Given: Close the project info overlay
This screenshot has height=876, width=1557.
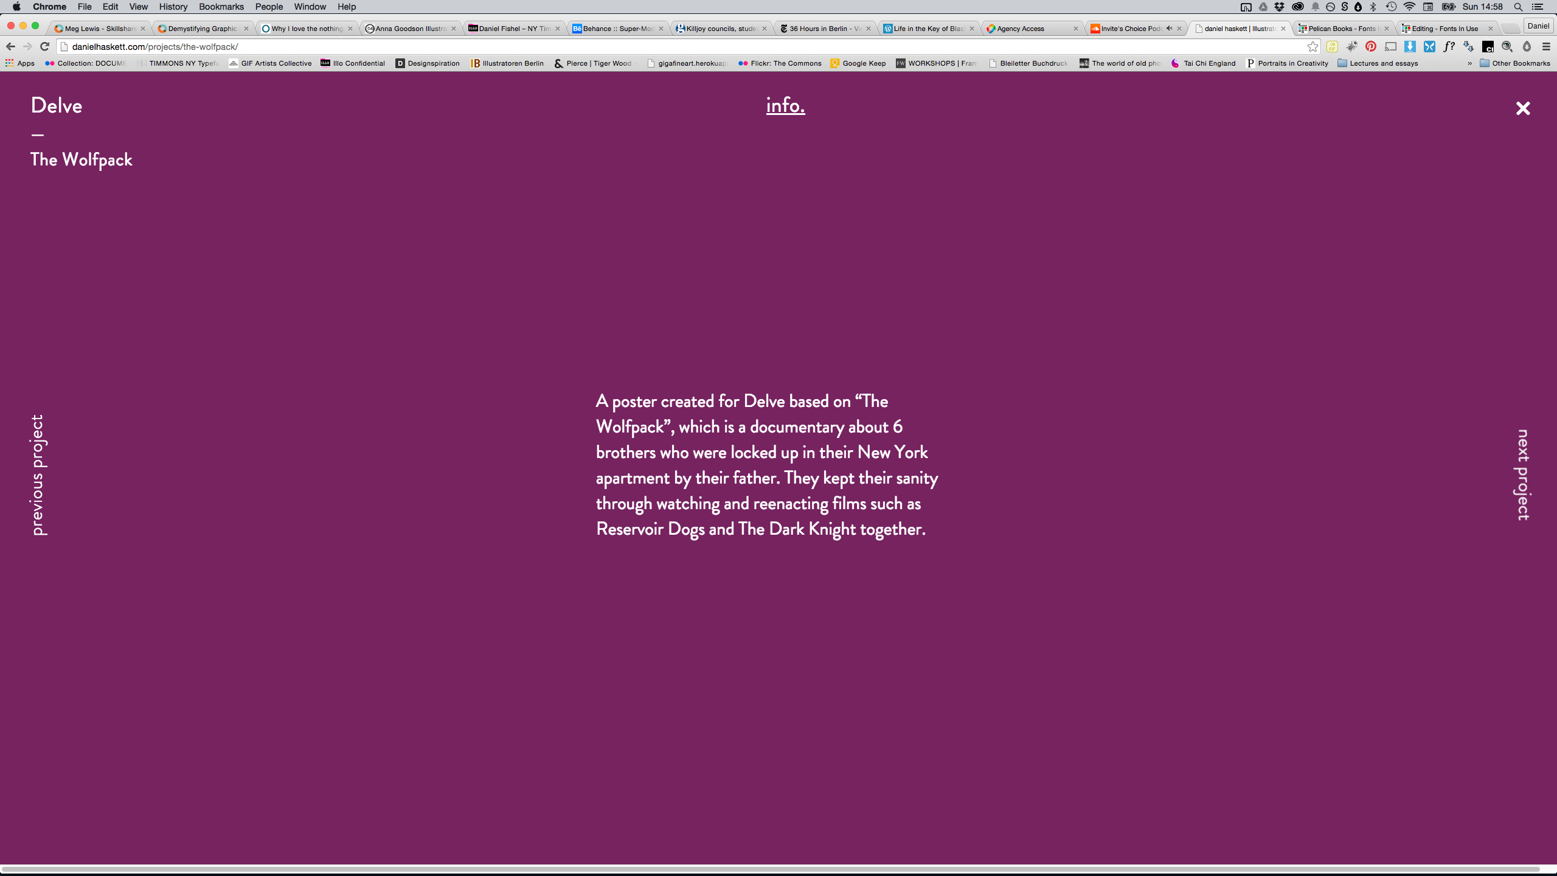Looking at the screenshot, I should pyautogui.click(x=1522, y=108).
